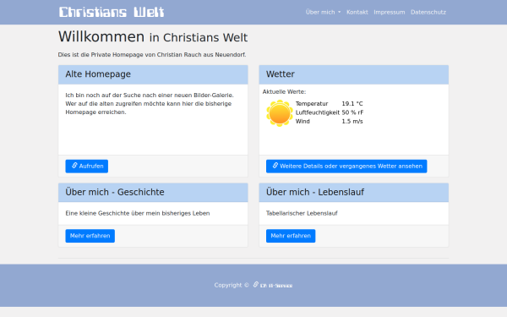Click the humidity value 50 % rF

click(352, 112)
